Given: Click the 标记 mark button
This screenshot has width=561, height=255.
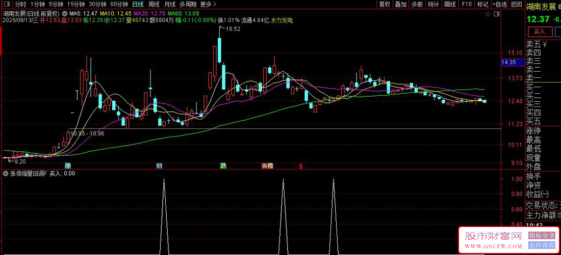Looking at the screenshot, I should tap(482, 4).
